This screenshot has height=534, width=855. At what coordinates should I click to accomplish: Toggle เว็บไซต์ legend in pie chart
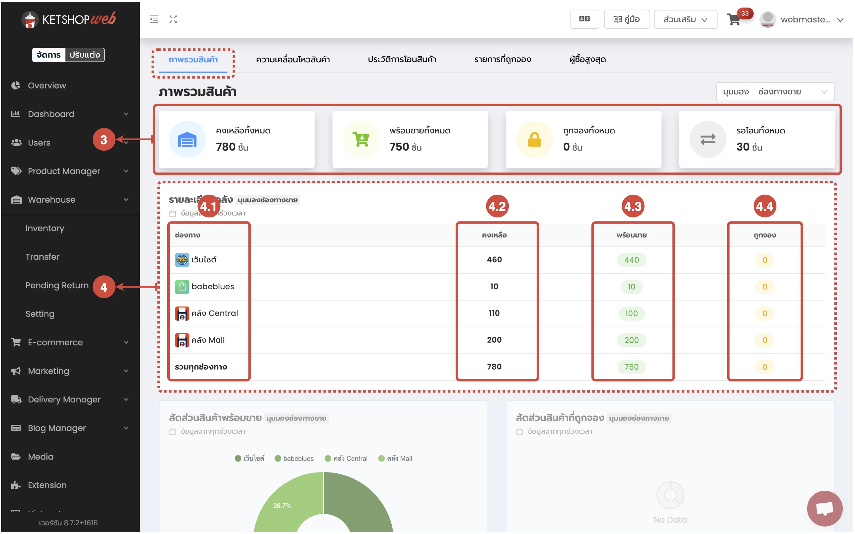click(x=250, y=459)
